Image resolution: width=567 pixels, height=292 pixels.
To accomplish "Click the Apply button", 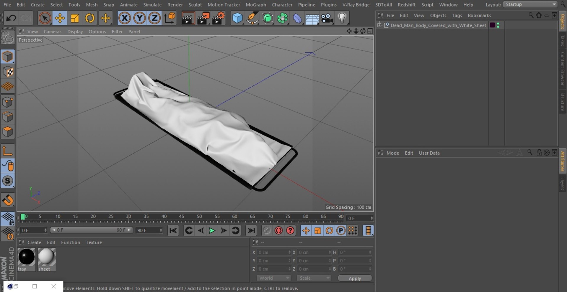I will point(355,278).
